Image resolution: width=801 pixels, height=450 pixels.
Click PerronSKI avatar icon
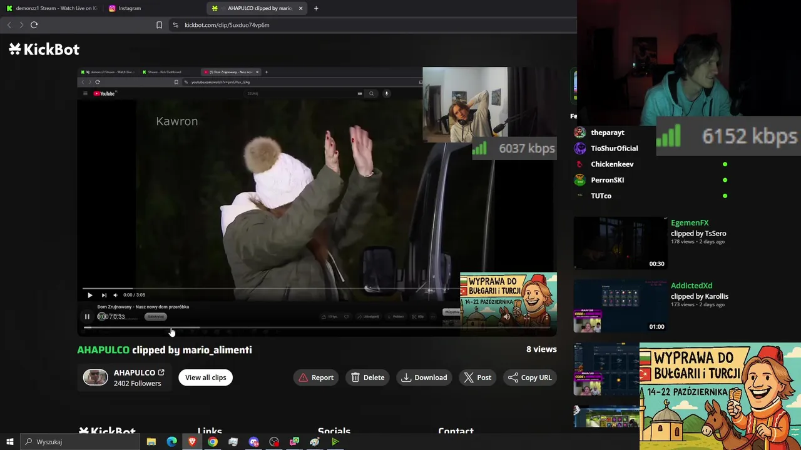click(580, 180)
